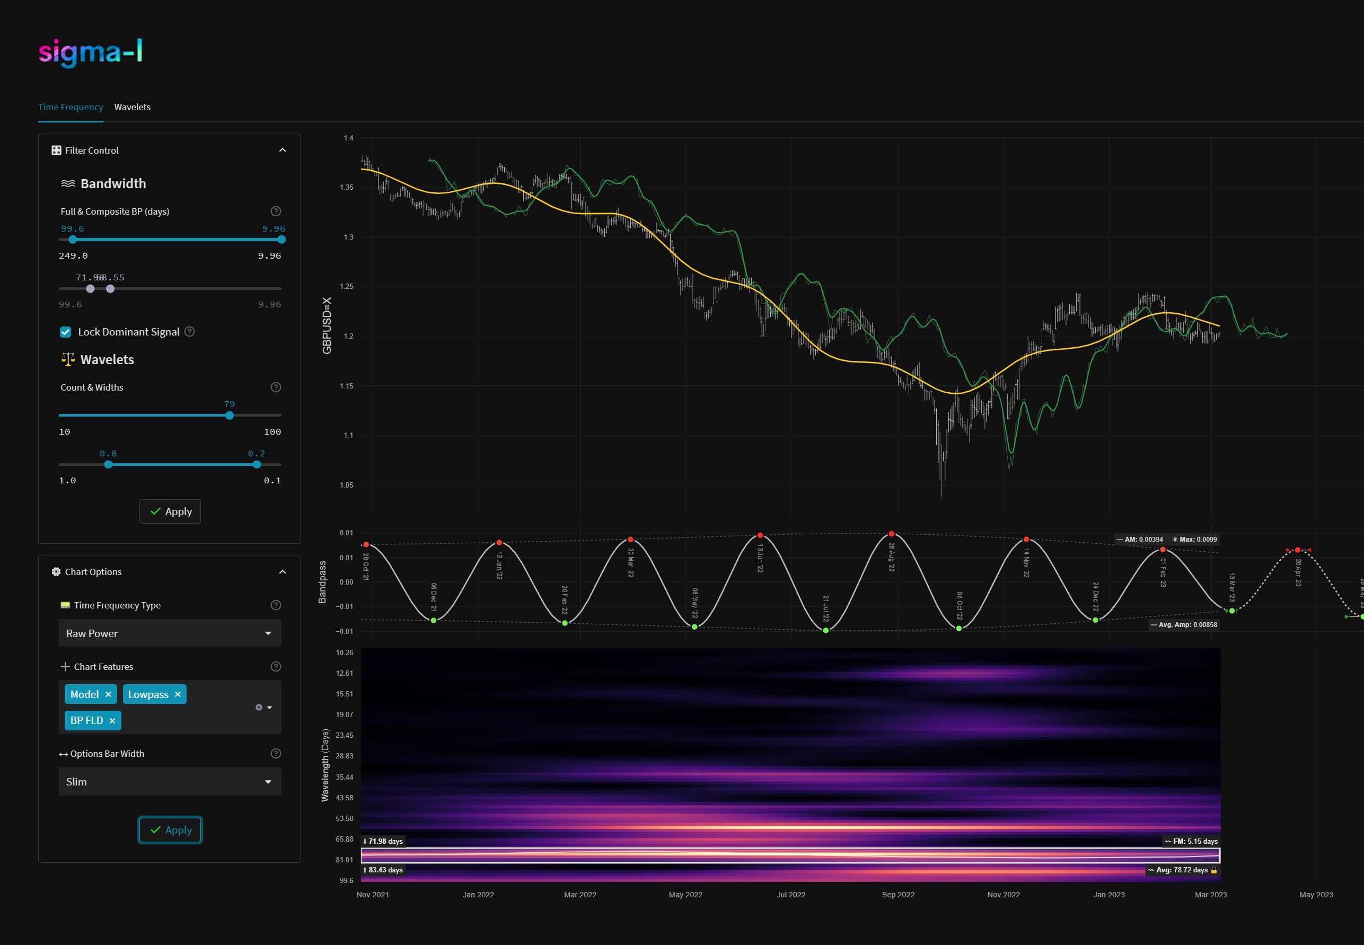The height and width of the screenshot is (945, 1364).
Task: Click the Count & Widths slider handle at 79
Action: 228,415
